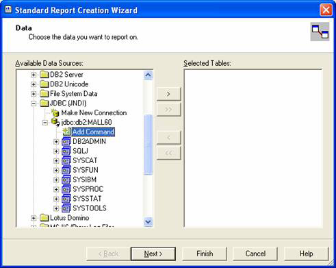Click the SQLJ schema icon
Viewport: 336px width, 268px height.
[66, 151]
